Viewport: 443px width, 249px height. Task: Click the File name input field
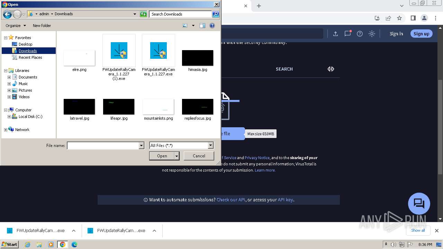(x=103, y=146)
